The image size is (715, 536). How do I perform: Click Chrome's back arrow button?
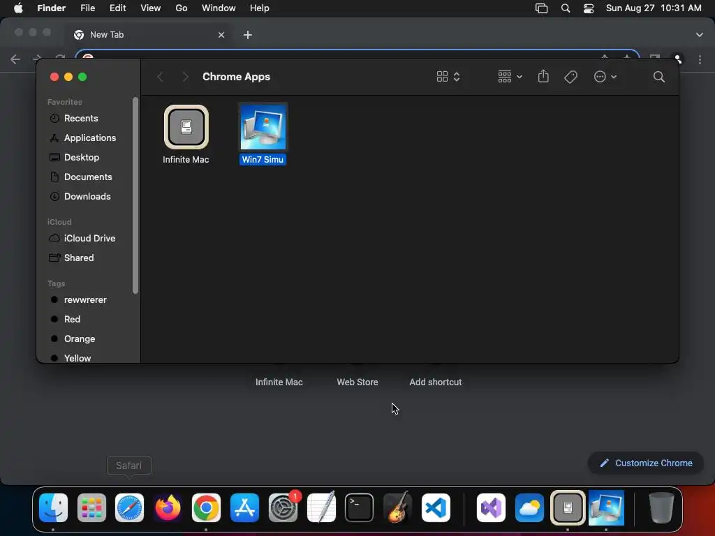[x=15, y=59]
